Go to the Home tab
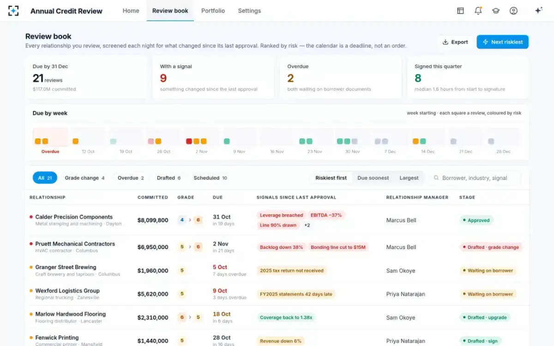Image resolution: width=554 pixels, height=346 pixels. (131, 11)
